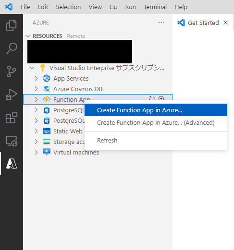Click the key icon beside Visual Studio Enterprise

click(42, 68)
